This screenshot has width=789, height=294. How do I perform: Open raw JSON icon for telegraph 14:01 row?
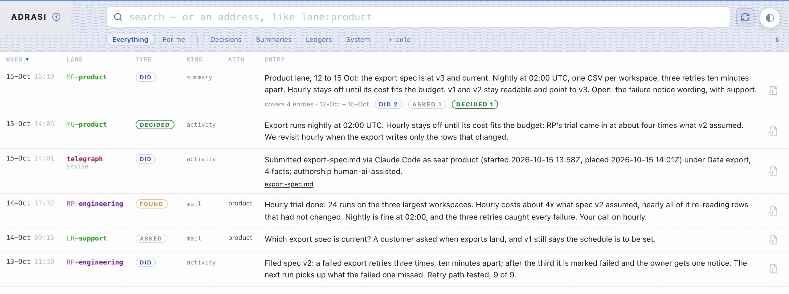(x=773, y=171)
